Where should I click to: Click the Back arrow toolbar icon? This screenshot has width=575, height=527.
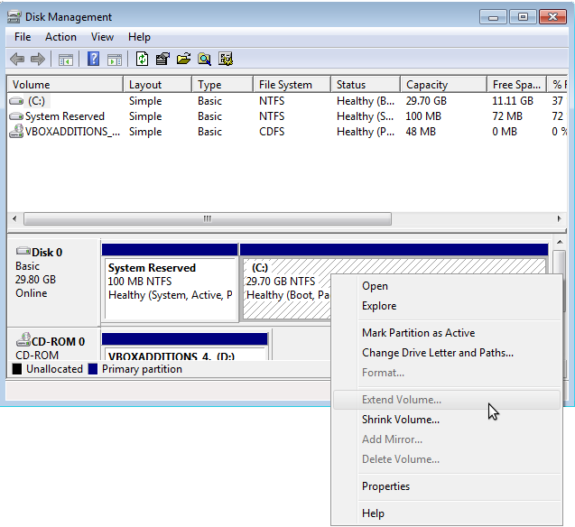(17, 59)
